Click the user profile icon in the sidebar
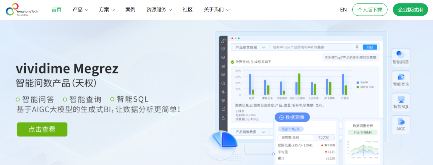Screen dimensions: 433x165 pos(223,118)
